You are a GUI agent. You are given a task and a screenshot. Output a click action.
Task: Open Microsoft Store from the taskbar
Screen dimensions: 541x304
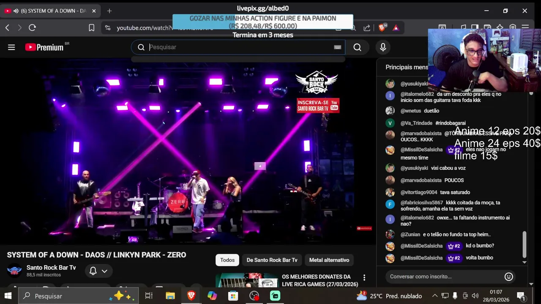point(233,296)
